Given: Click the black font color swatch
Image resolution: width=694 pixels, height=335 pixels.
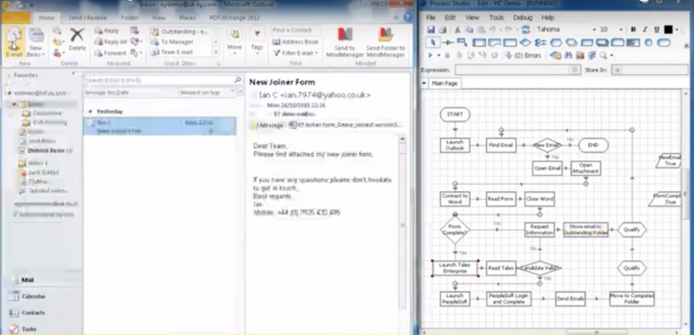Looking at the screenshot, I should pos(667,30).
